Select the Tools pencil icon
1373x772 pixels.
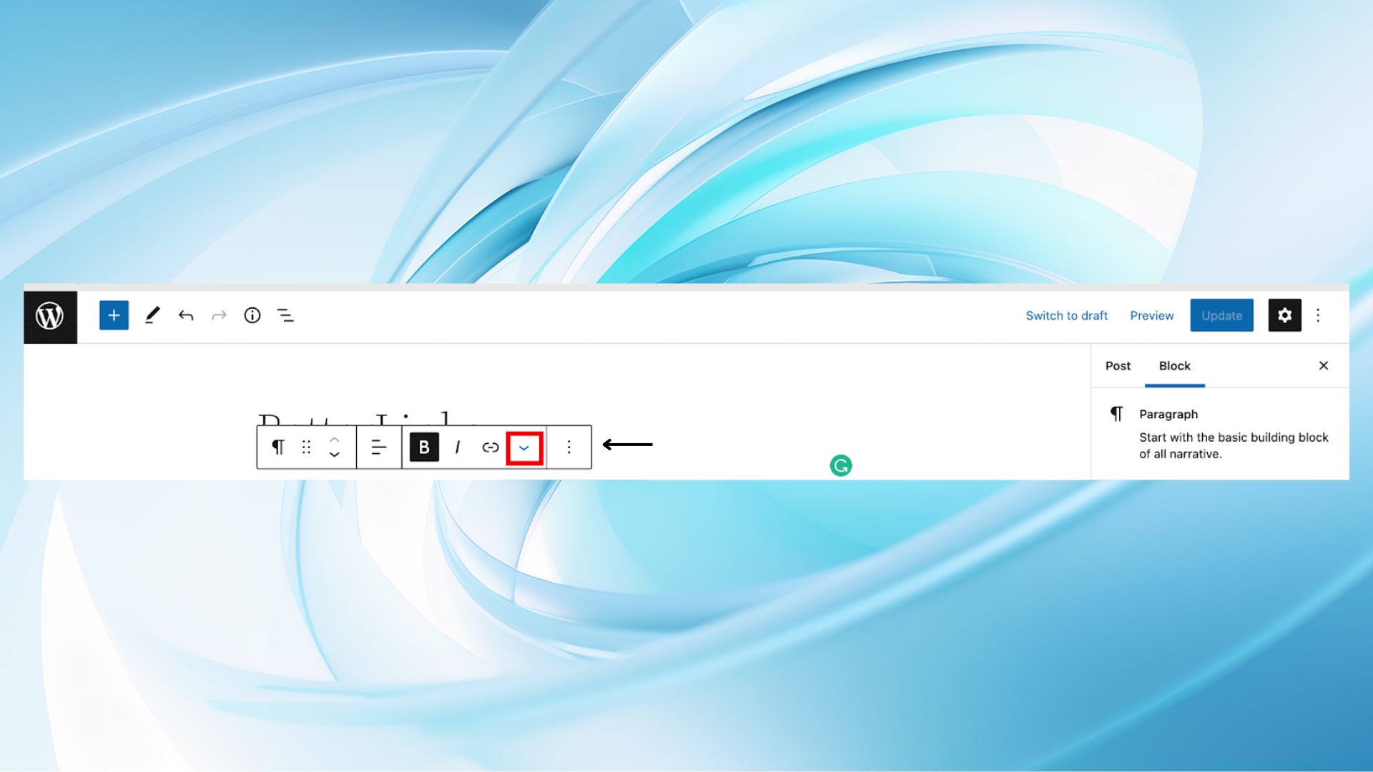(x=152, y=315)
